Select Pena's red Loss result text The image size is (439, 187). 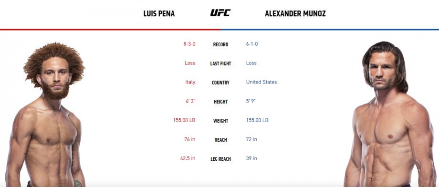pos(190,63)
